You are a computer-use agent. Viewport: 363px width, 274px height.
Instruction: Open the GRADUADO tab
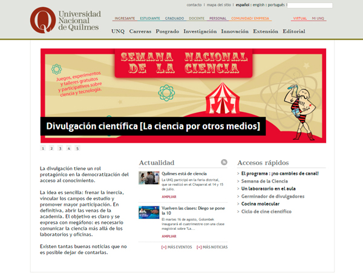pyautogui.click(x=174, y=18)
